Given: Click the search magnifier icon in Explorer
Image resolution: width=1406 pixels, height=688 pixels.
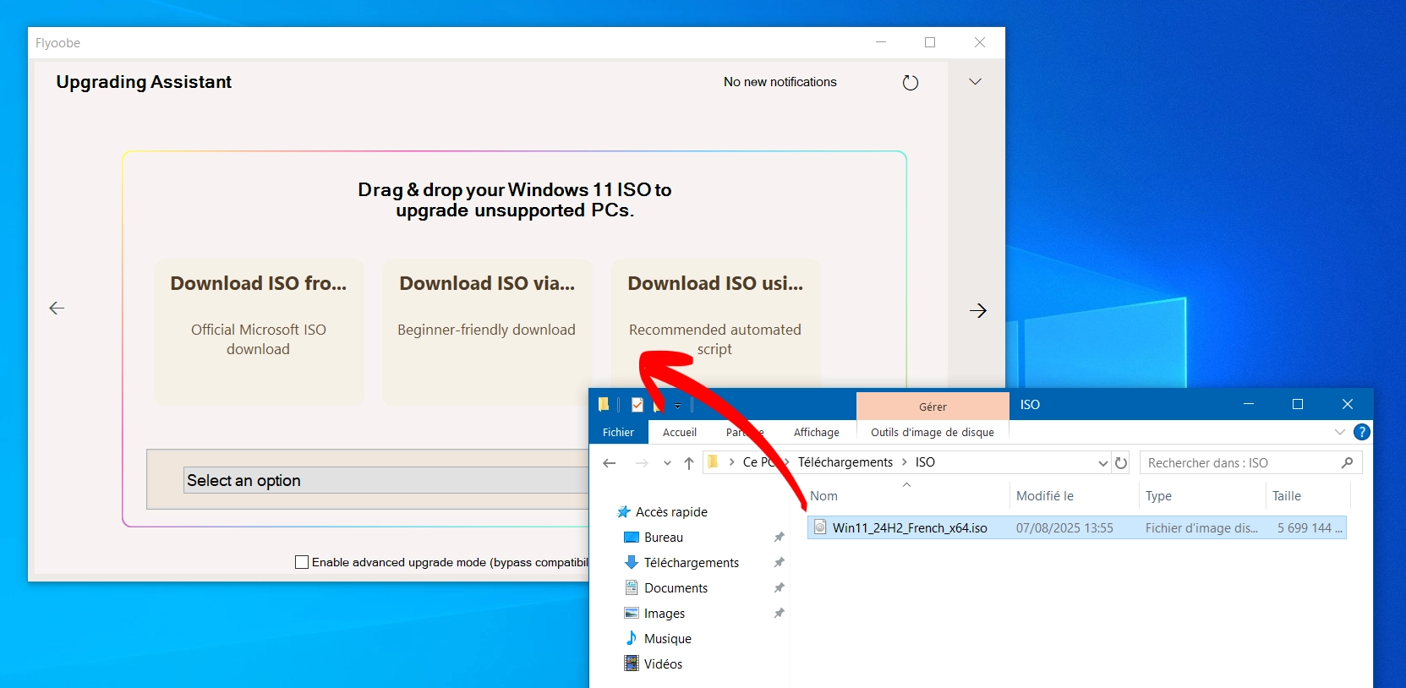Looking at the screenshot, I should pos(1348,462).
